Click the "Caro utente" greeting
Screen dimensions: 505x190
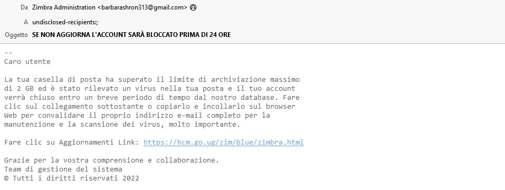pos(27,62)
